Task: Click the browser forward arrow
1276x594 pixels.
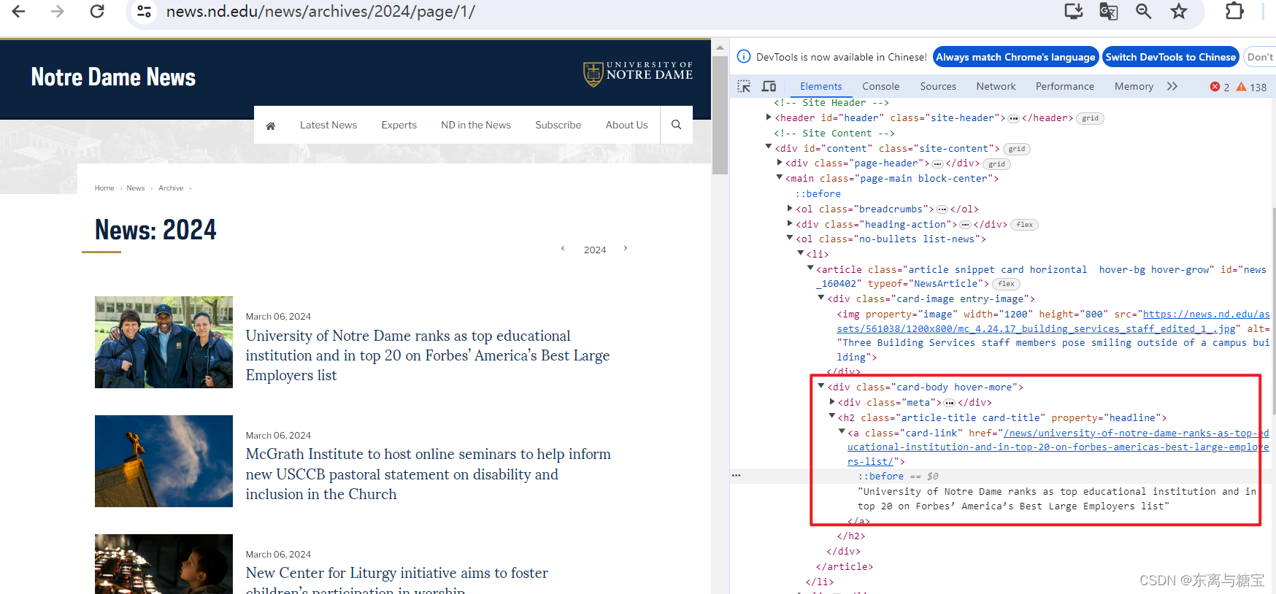Action: pyautogui.click(x=58, y=11)
